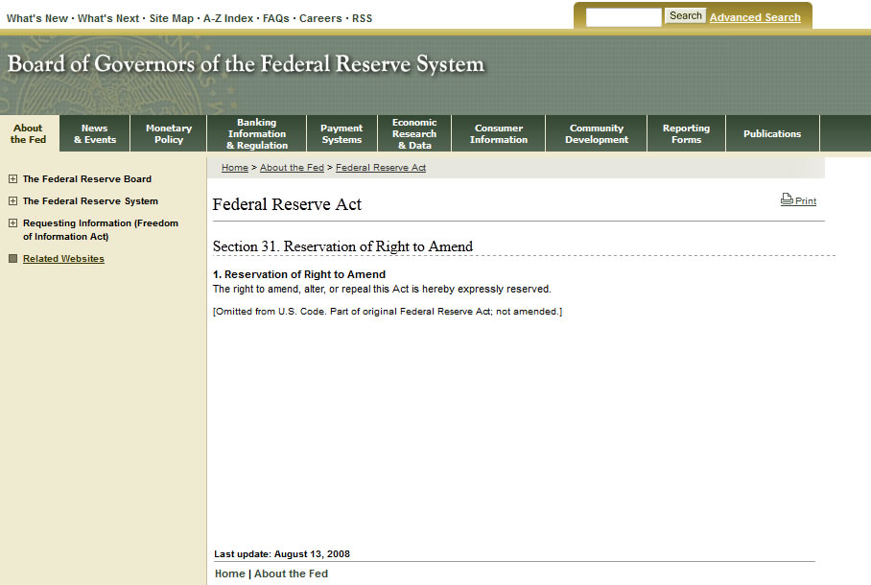Click the square bullet beside Related Websites
The width and height of the screenshot is (871, 585).
point(12,258)
